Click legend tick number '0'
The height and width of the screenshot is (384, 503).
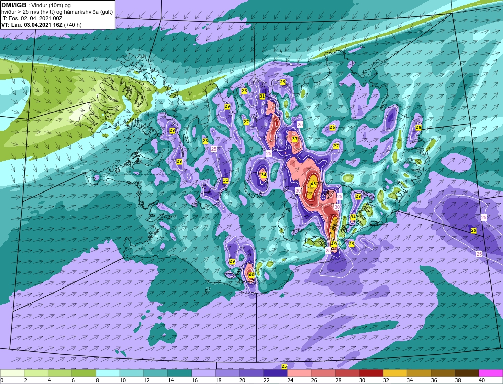[x=2, y=380]
